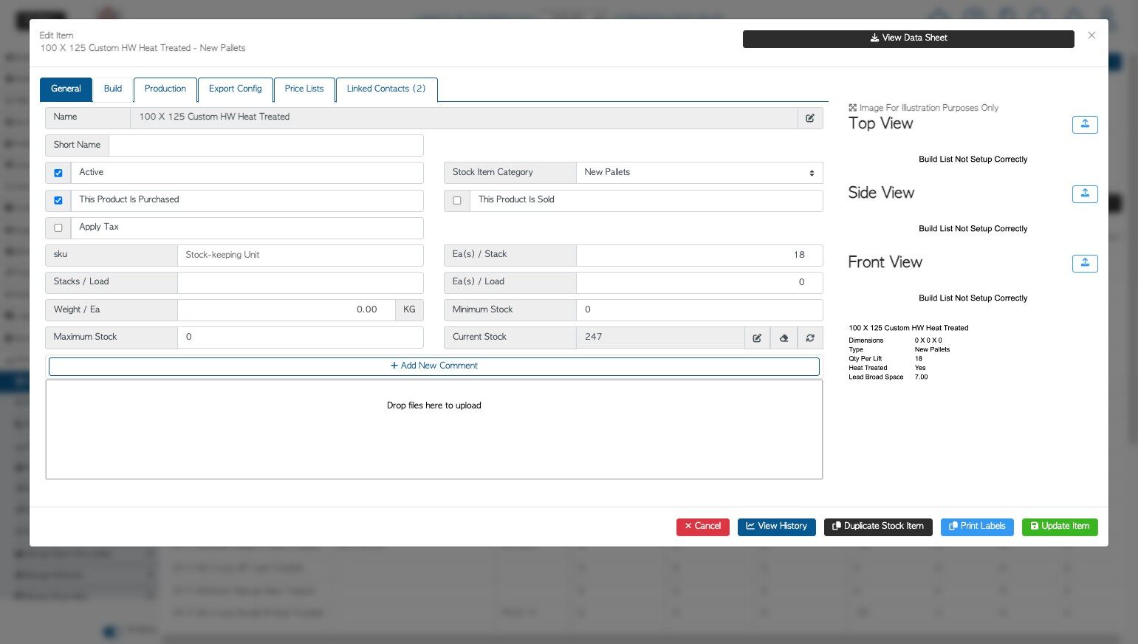The width and height of the screenshot is (1138, 644).
Task: Uncheck This Product Is Purchased
Action: 58,200
